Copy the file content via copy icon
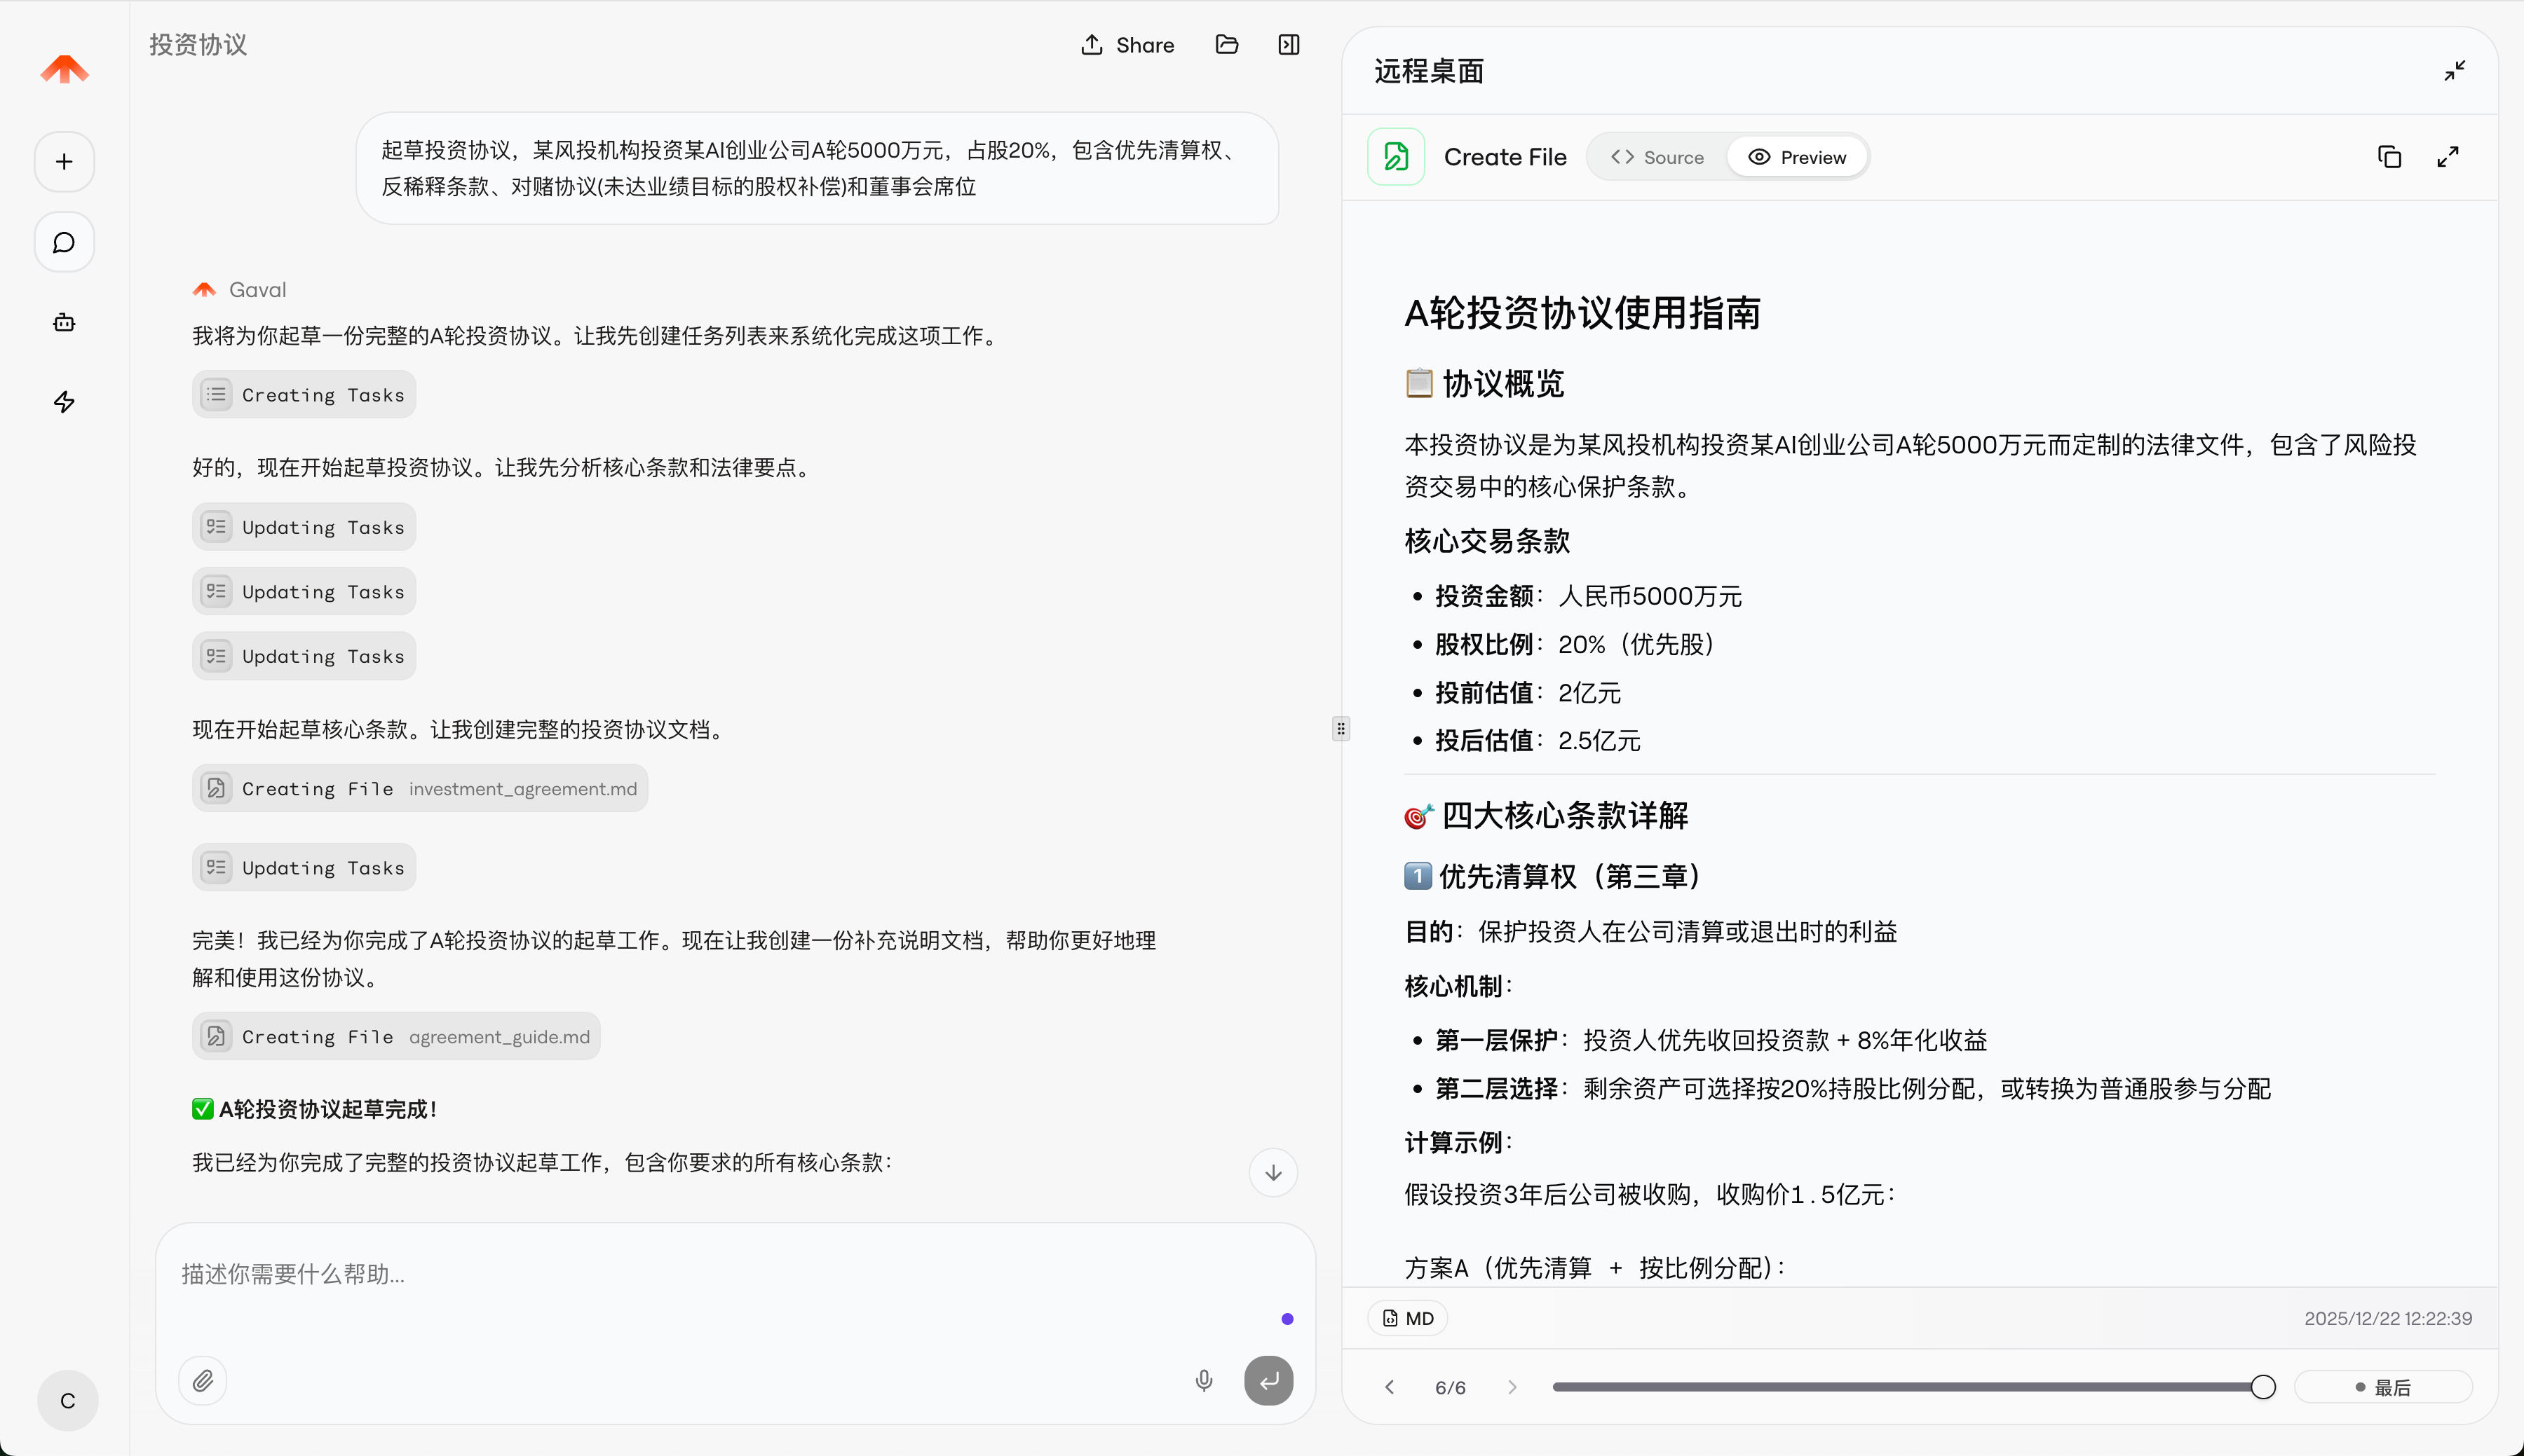Viewport: 2524px width, 1456px height. click(x=2389, y=157)
